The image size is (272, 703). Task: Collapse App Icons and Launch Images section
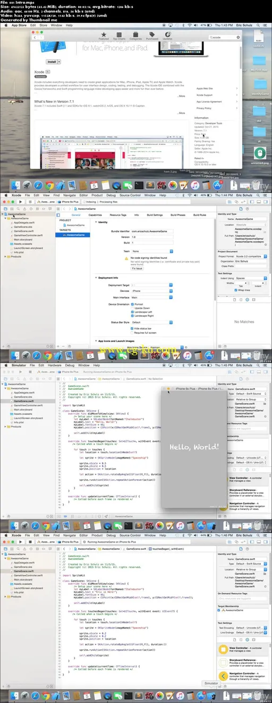point(96,341)
